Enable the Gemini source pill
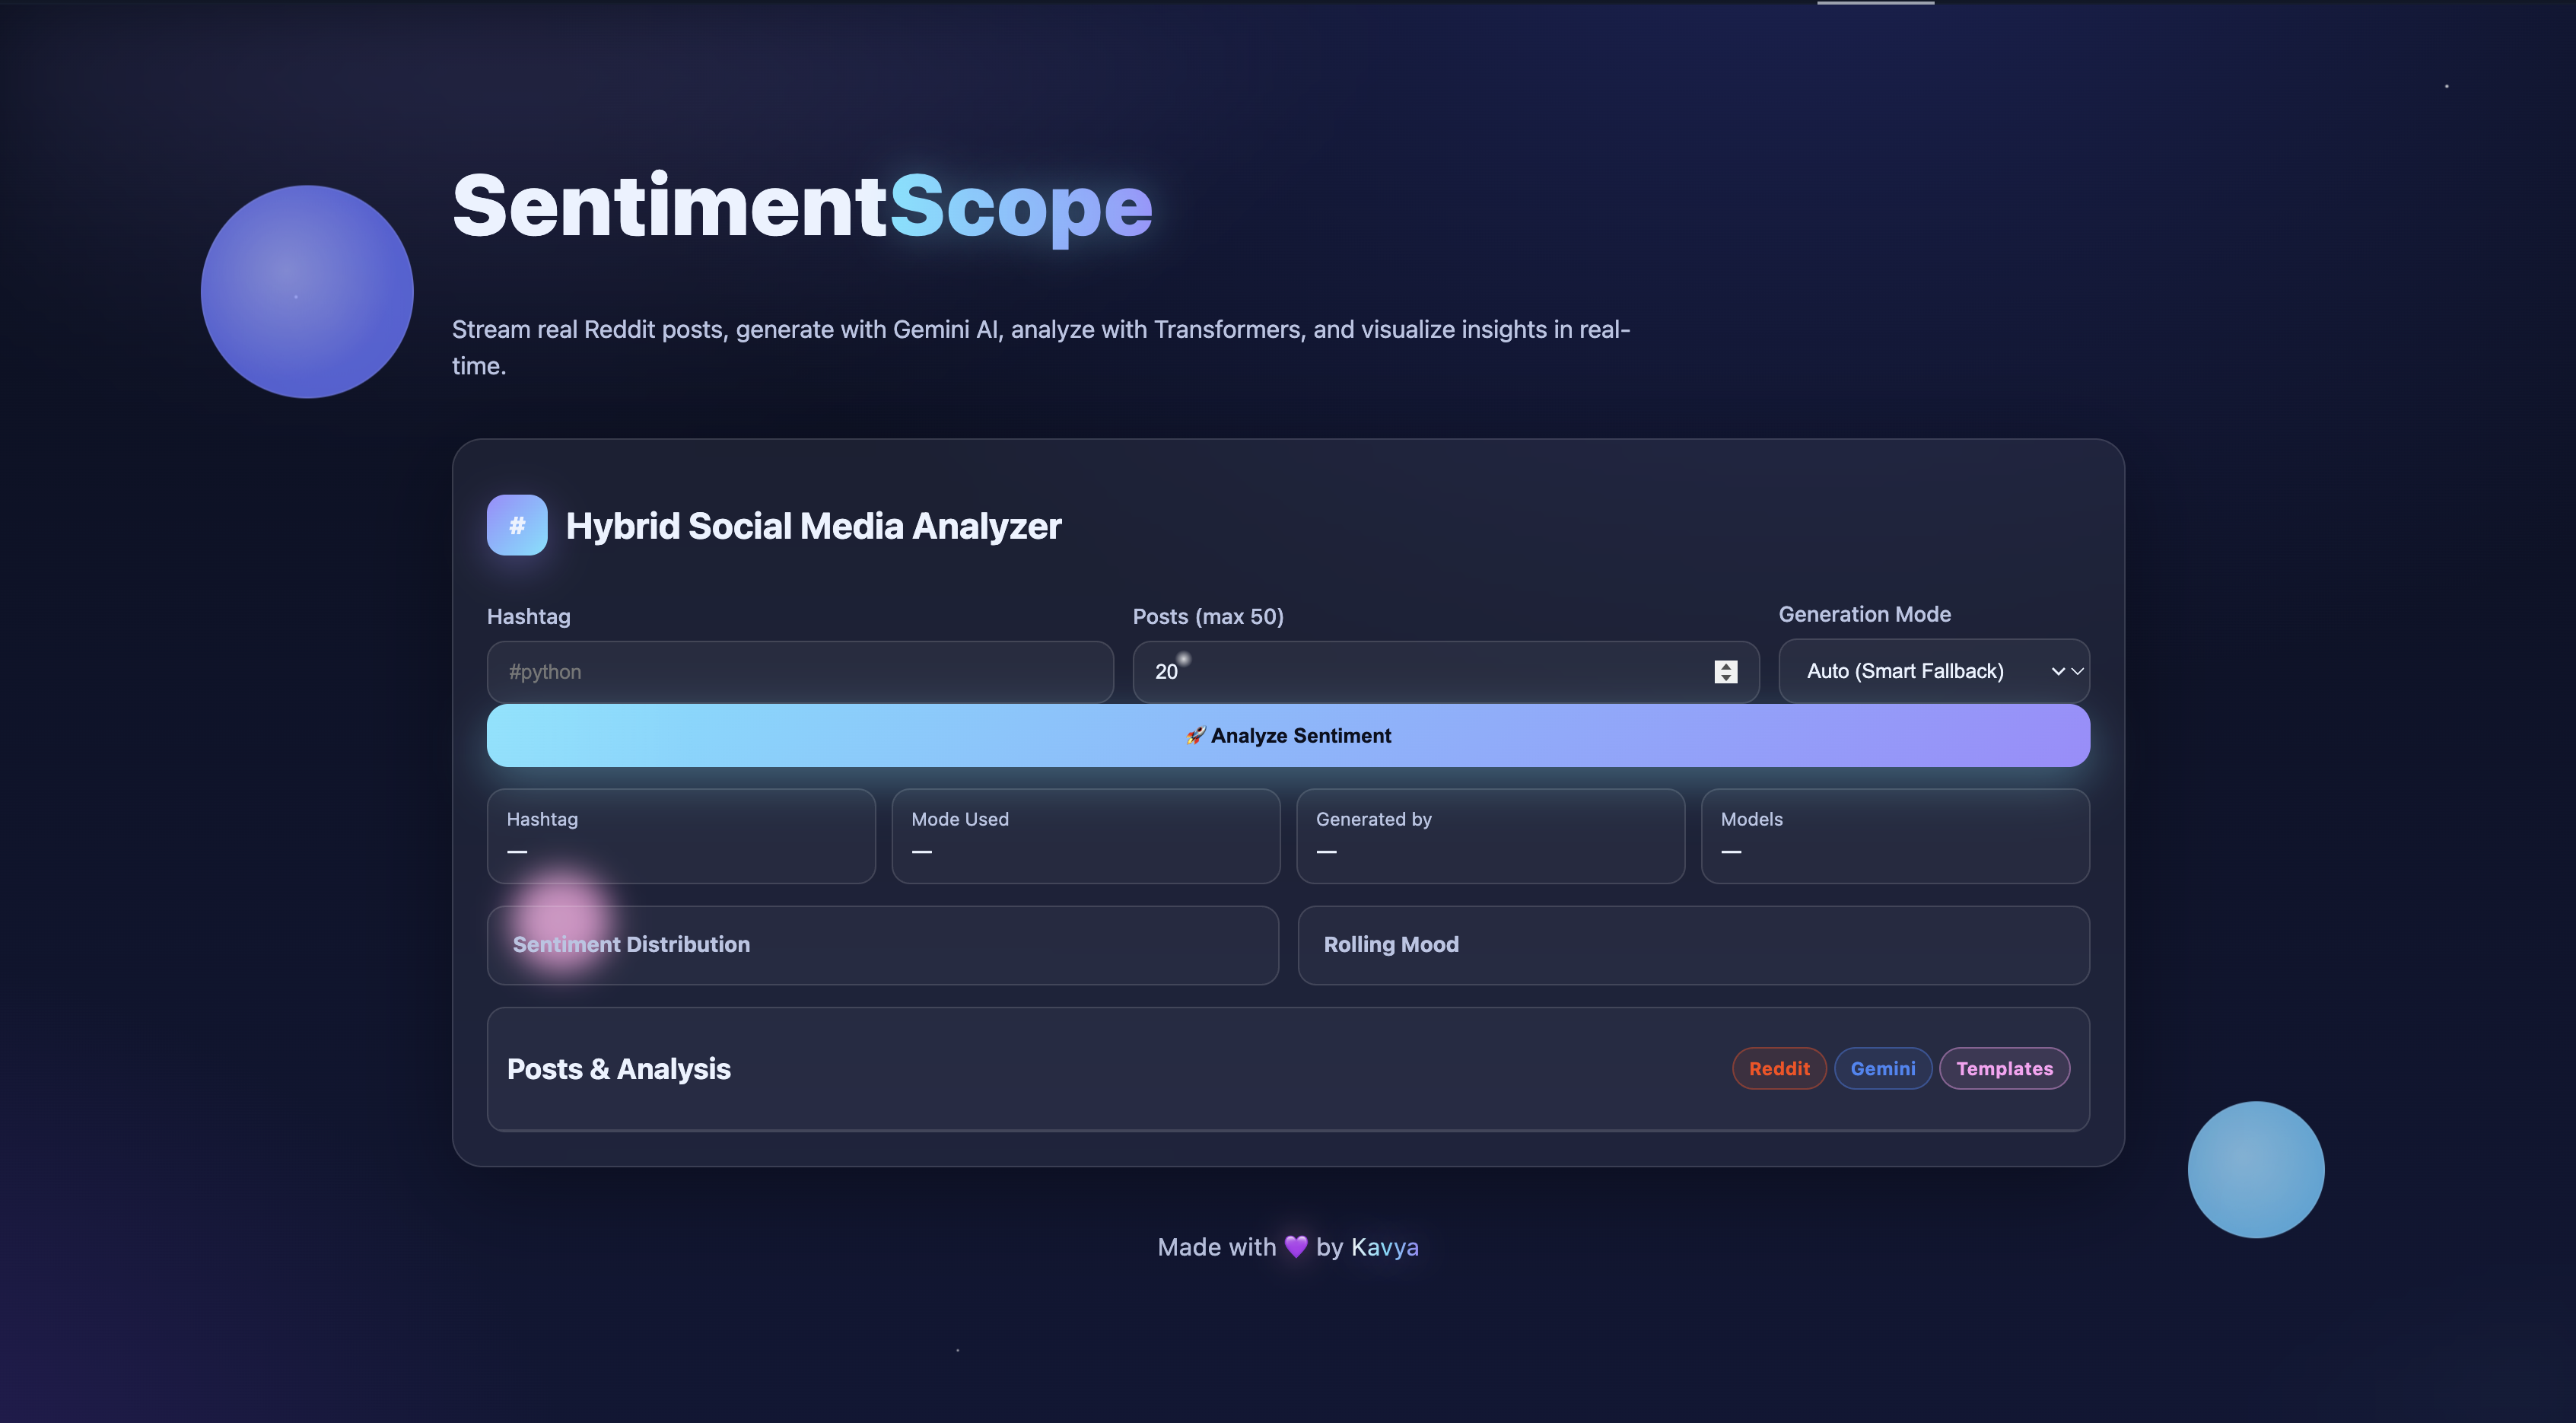The image size is (2576, 1423). (1883, 1068)
